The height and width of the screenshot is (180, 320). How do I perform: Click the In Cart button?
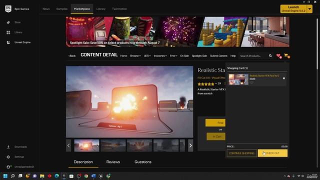pos(216,136)
